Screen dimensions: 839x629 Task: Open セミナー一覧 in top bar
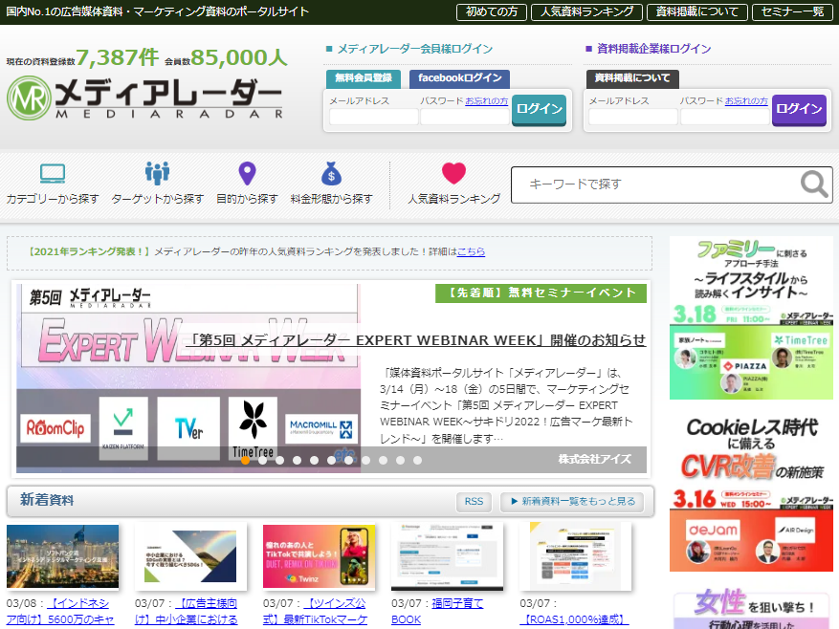[x=792, y=11]
